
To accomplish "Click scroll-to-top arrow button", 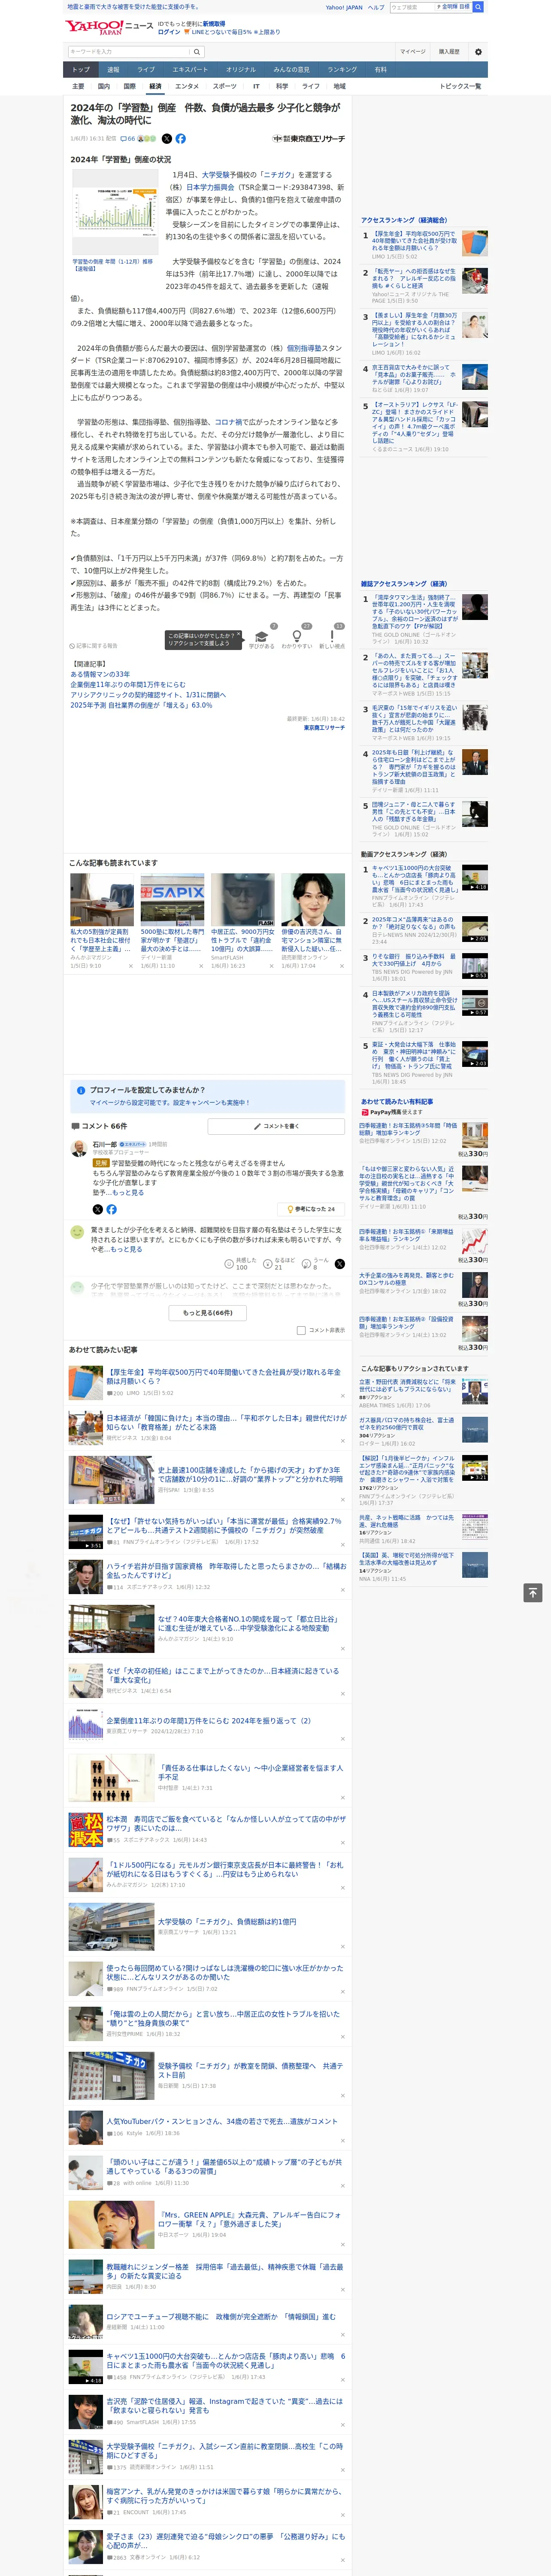I will click(x=533, y=1593).
